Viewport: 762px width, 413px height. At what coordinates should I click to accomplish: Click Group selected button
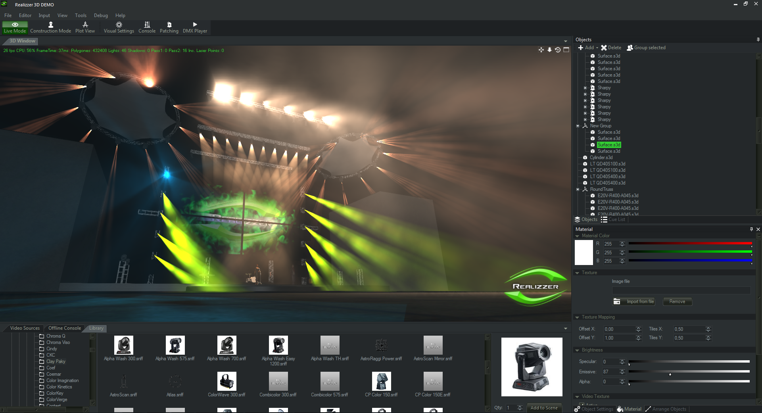[x=646, y=48]
